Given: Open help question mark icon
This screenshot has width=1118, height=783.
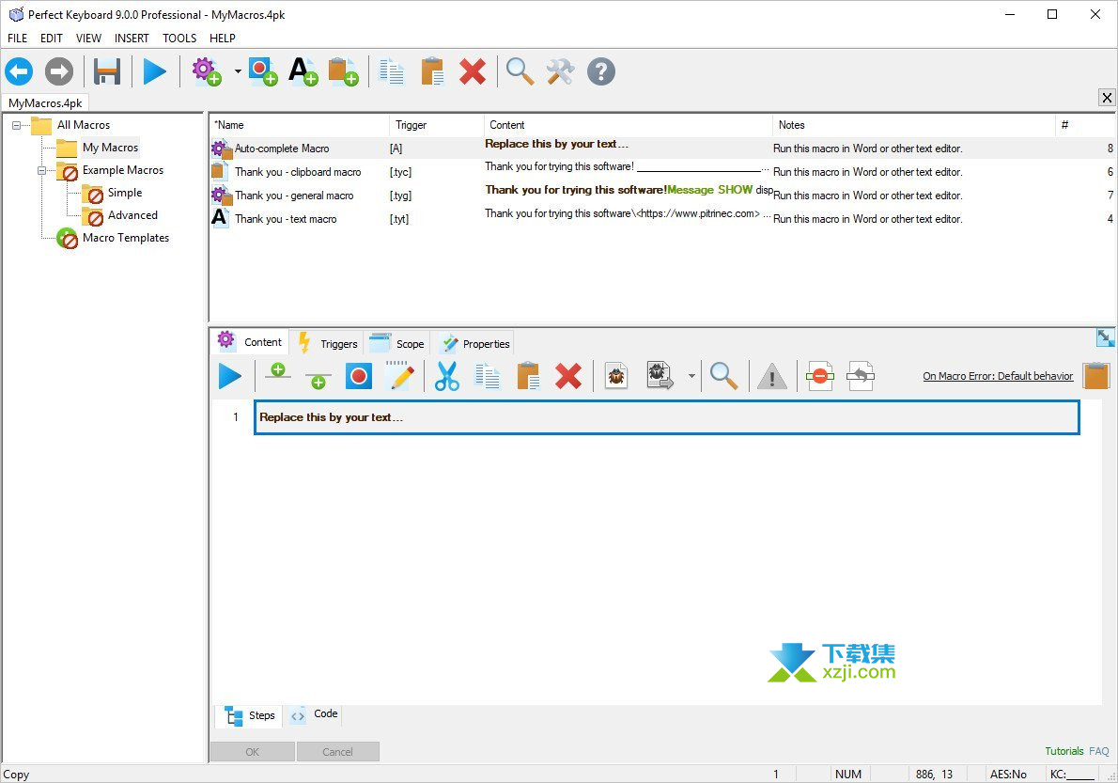Looking at the screenshot, I should pos(601,71).
